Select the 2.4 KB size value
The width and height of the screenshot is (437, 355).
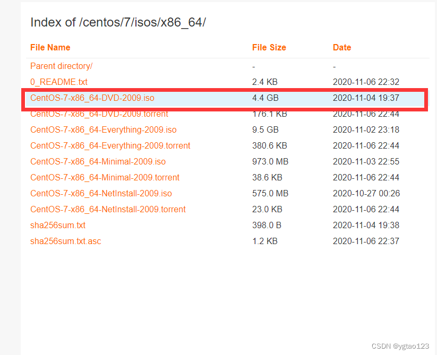(265, 82)
